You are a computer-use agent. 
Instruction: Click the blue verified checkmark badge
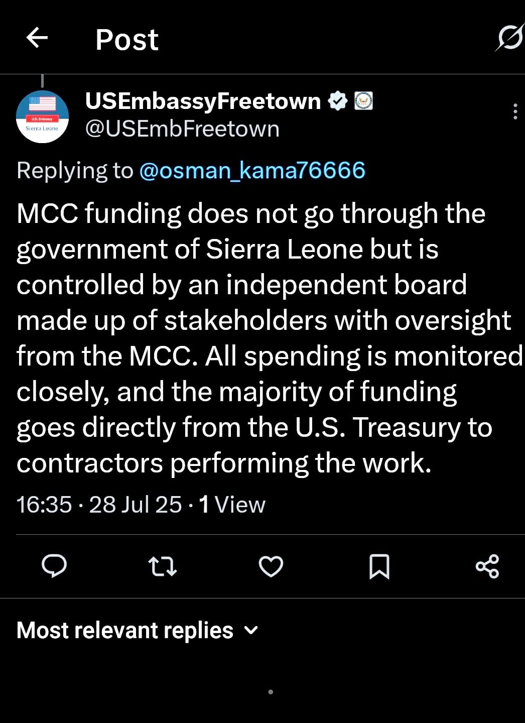[x=337, y=101]
